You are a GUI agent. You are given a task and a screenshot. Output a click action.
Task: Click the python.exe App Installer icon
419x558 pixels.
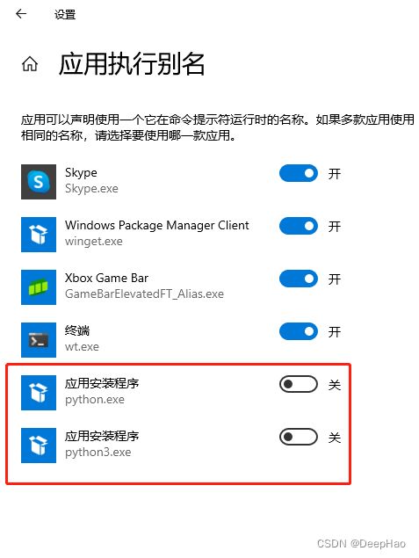tap(39, 393)
